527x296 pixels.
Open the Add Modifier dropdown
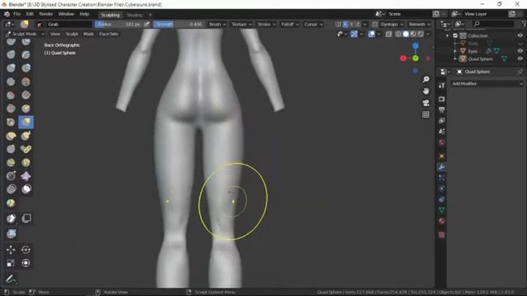487,84
